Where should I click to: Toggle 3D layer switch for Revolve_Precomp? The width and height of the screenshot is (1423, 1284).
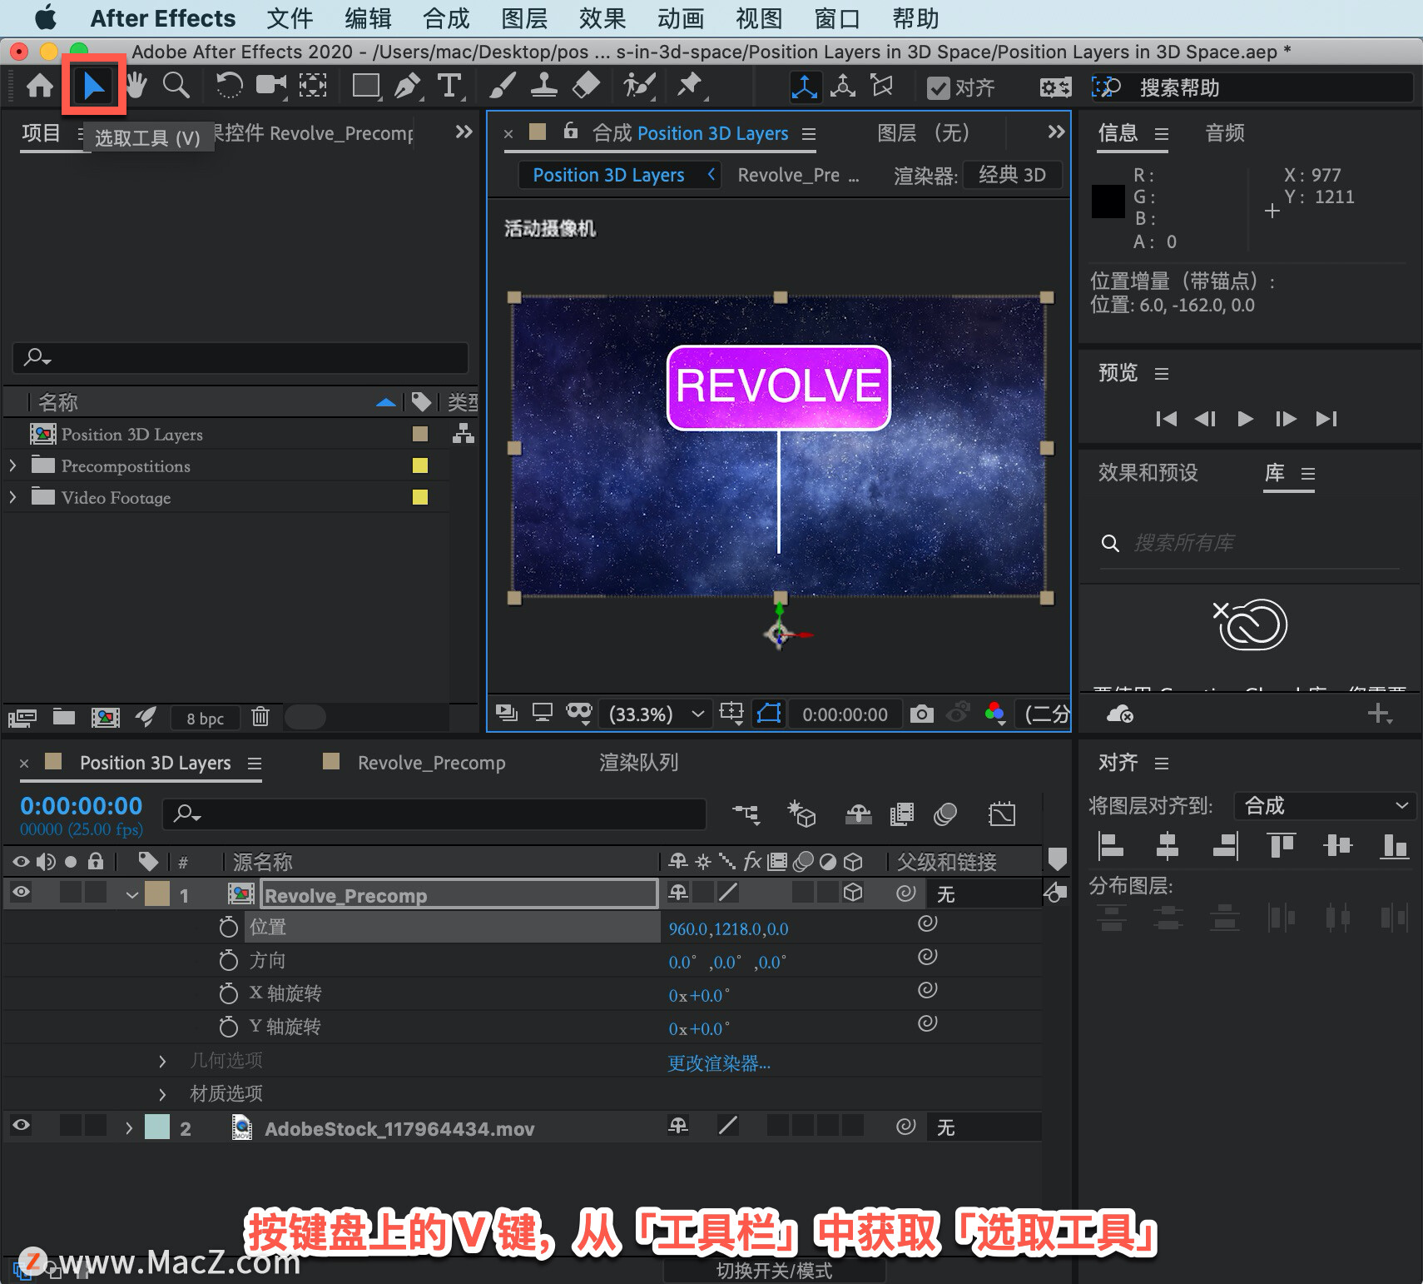point(853,893)
